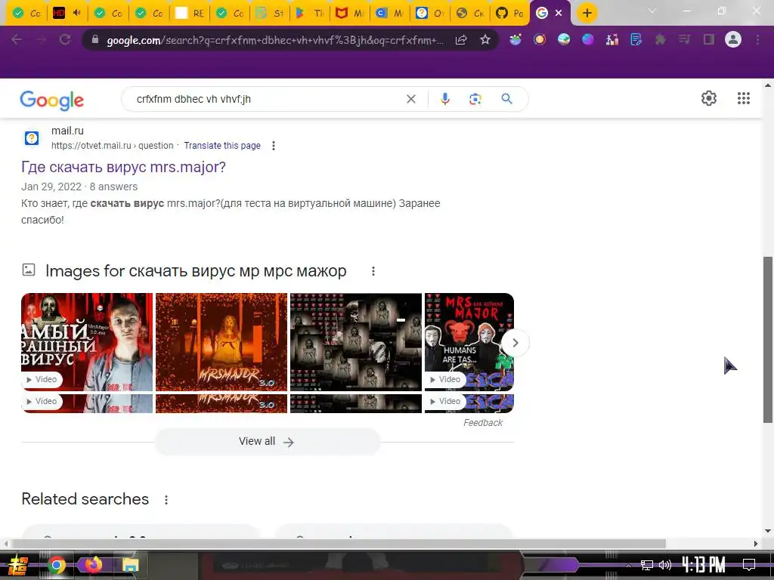Open a new tab with plus button
Viewport: 774px width, 580px height.
[587, 13]
